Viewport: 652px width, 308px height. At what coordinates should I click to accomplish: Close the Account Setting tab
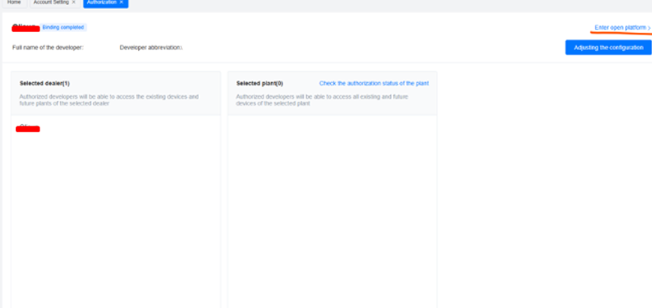[x=74, y=2]
